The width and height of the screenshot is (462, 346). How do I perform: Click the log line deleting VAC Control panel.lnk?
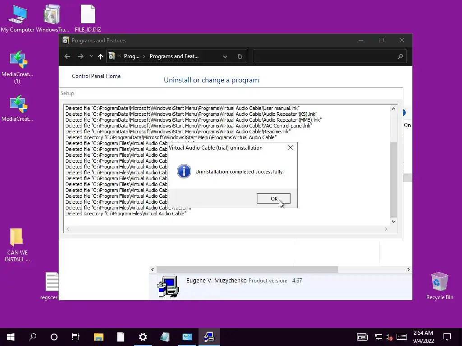point(189,126)
